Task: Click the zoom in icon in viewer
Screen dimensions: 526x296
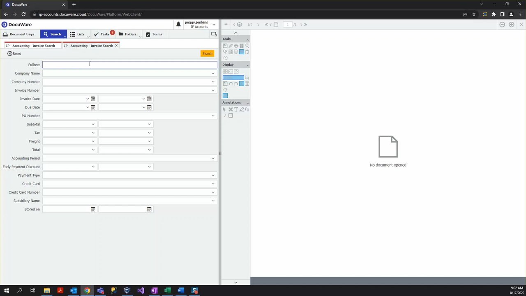Action: (x=511, y=25)
